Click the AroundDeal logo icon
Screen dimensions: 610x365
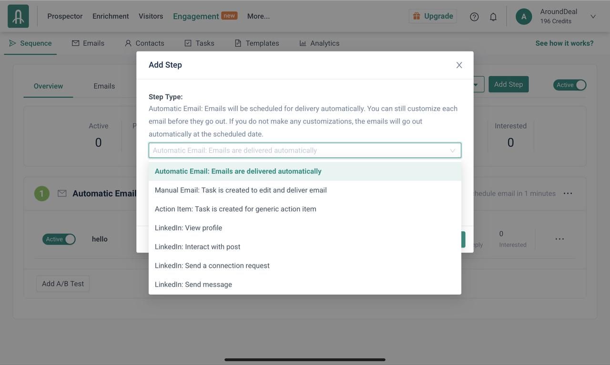click(18, 16)
